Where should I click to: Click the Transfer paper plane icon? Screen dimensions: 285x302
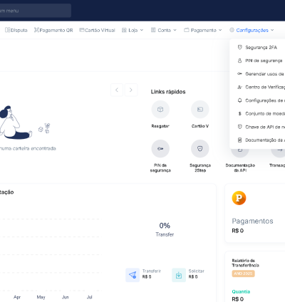133,275
